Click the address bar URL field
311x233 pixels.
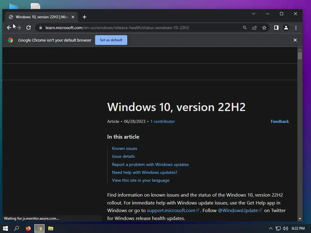tap(117, 28)
